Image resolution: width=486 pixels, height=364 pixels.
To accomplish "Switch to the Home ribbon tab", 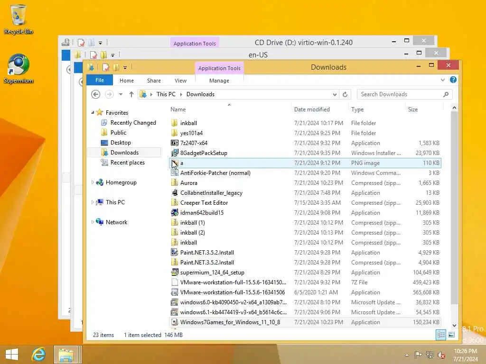I will [126, 81].
